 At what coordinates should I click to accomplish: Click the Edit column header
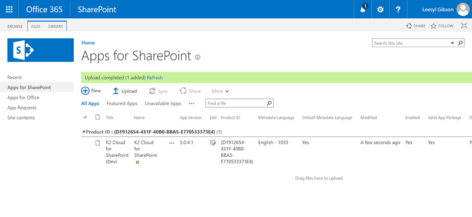click(x=213, y=118)
